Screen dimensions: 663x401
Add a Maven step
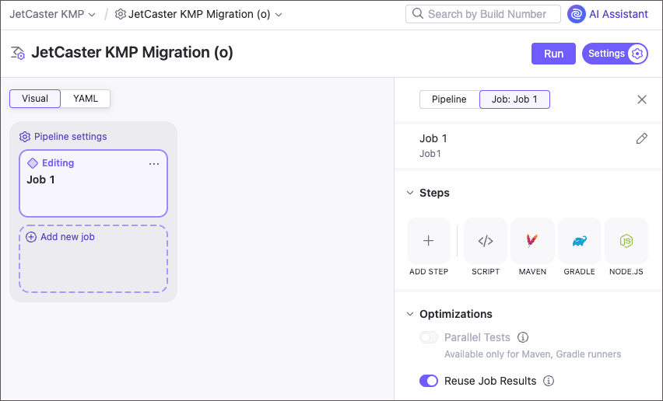[x=532, y=241]
